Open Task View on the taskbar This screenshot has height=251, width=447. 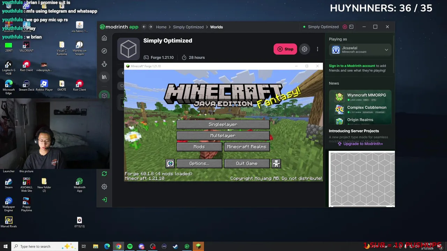(84, 246)
